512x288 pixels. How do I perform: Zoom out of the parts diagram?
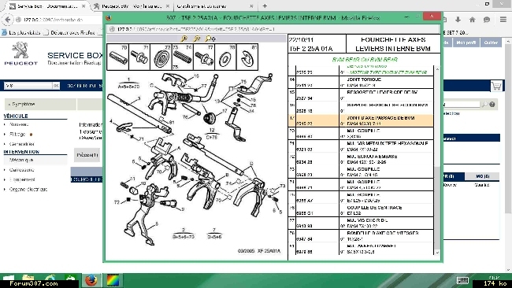(197, 39)
